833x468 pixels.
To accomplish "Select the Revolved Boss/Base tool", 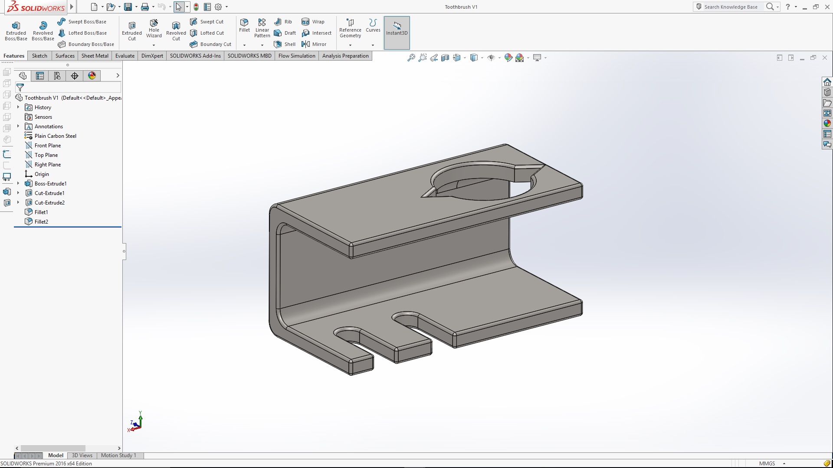I will click(x=43, y=31).
